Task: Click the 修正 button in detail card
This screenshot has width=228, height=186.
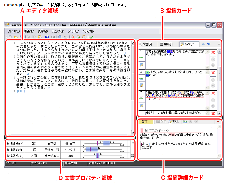Action: (174, 121)
